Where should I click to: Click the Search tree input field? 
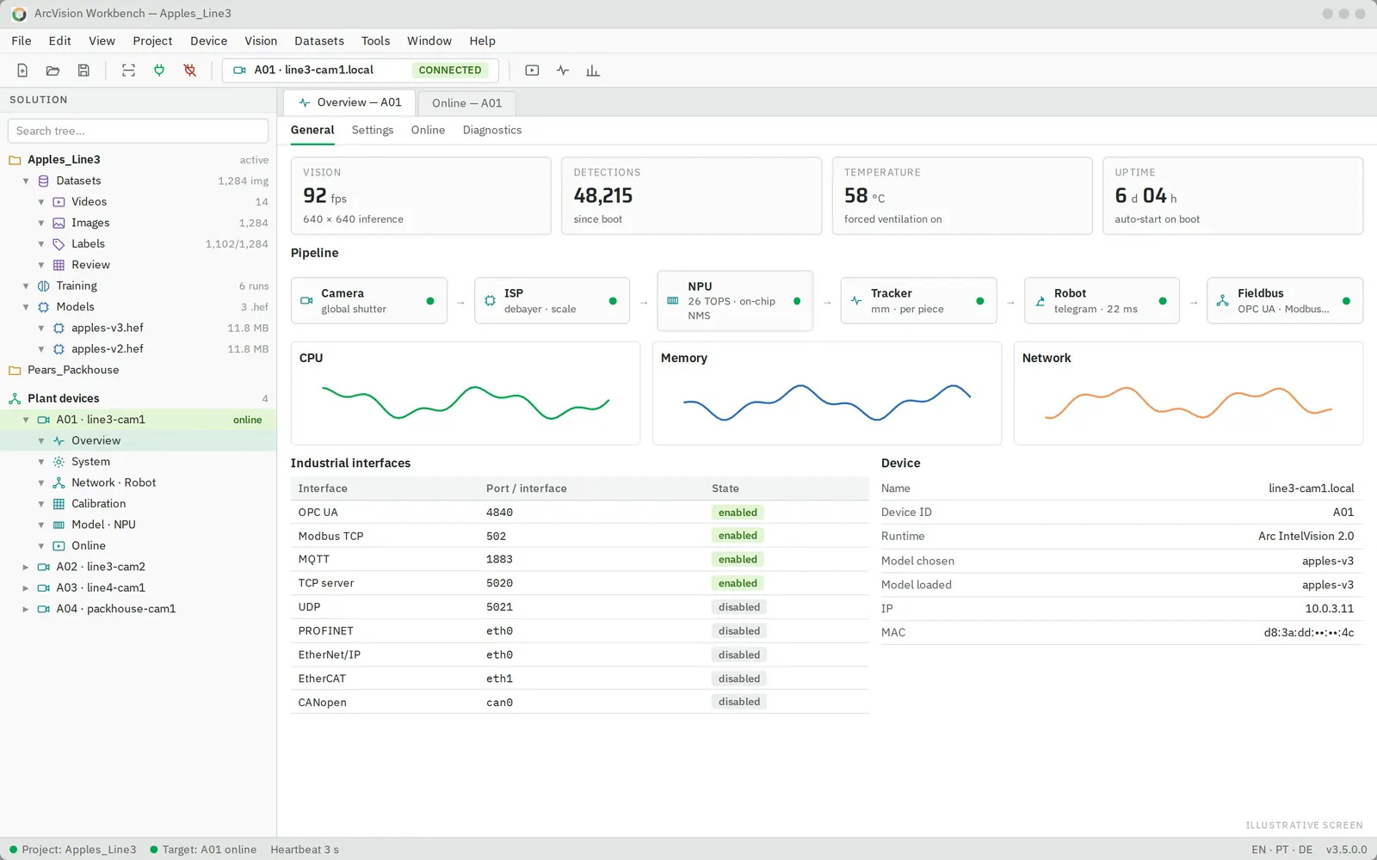(138, 131)
